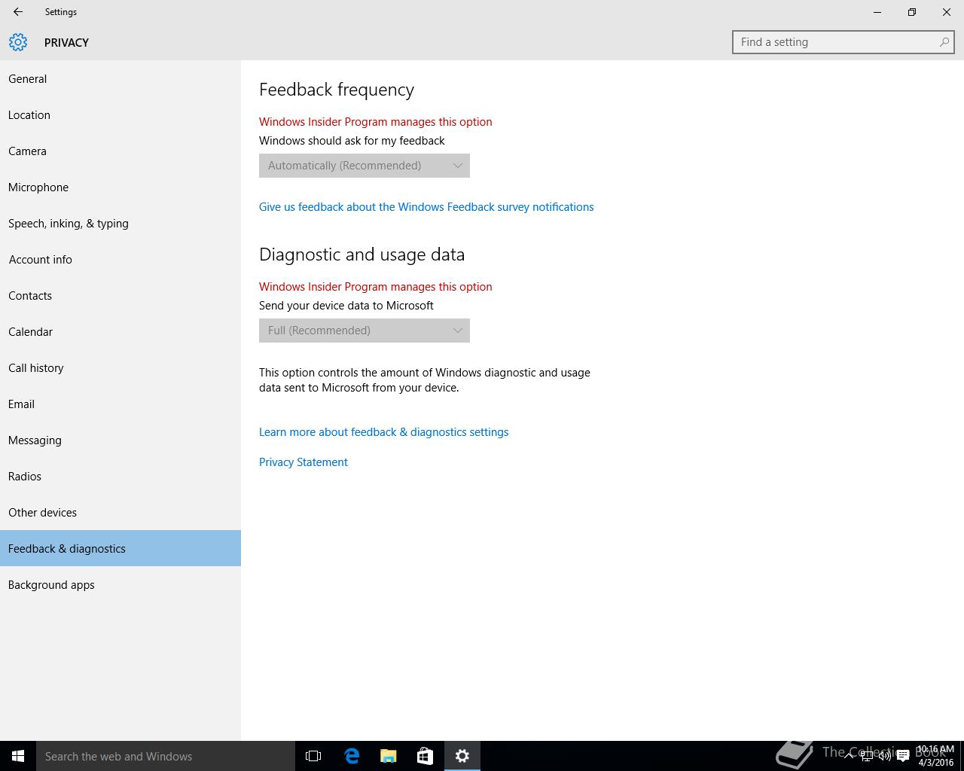Image resolution: width=964 pixels, height=771 pixels.
Task: Open Call history settings
Action: [120, 368]
